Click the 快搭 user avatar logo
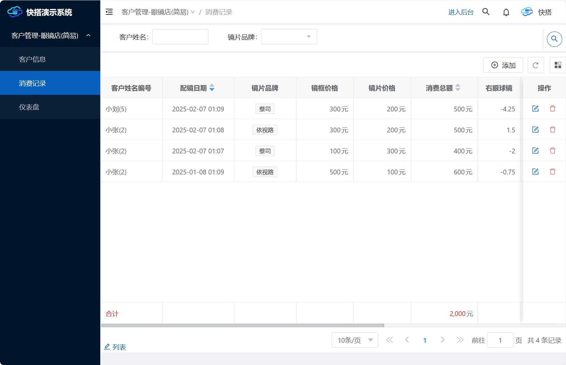Screen dimensions: 566x365 click(527, 12)
